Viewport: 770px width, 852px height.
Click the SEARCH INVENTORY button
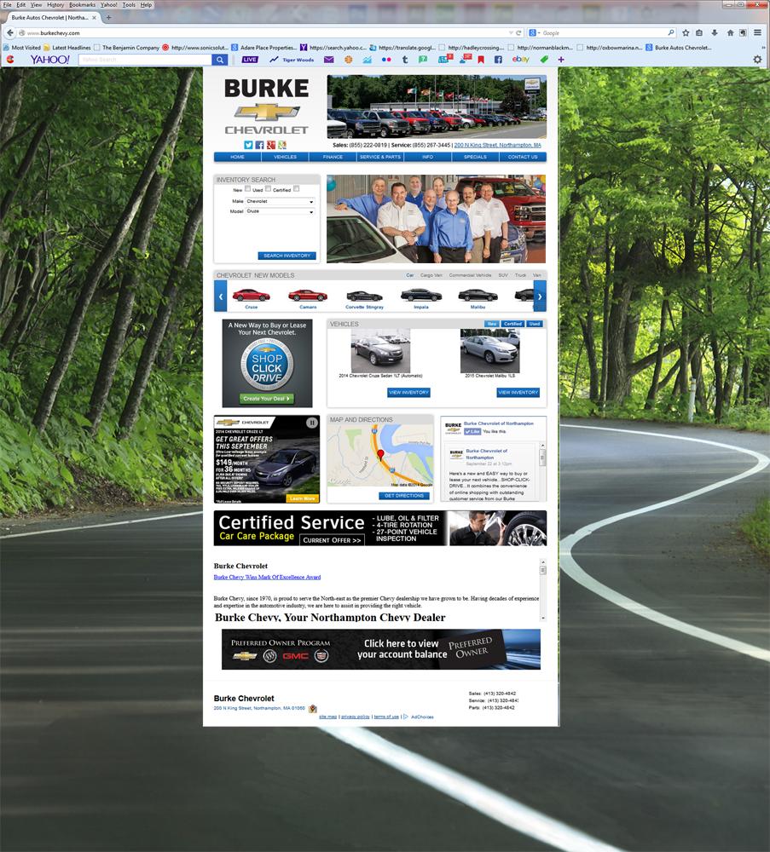coord(287,256)
